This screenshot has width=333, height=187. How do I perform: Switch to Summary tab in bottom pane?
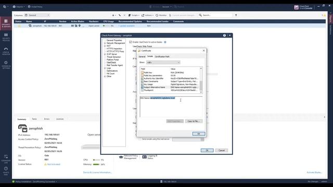tap(22, 119)
